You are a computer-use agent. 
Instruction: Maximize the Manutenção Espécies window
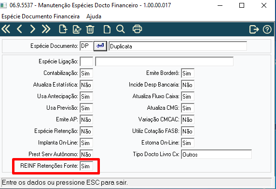pyautogui.click(x=242, y=5)
